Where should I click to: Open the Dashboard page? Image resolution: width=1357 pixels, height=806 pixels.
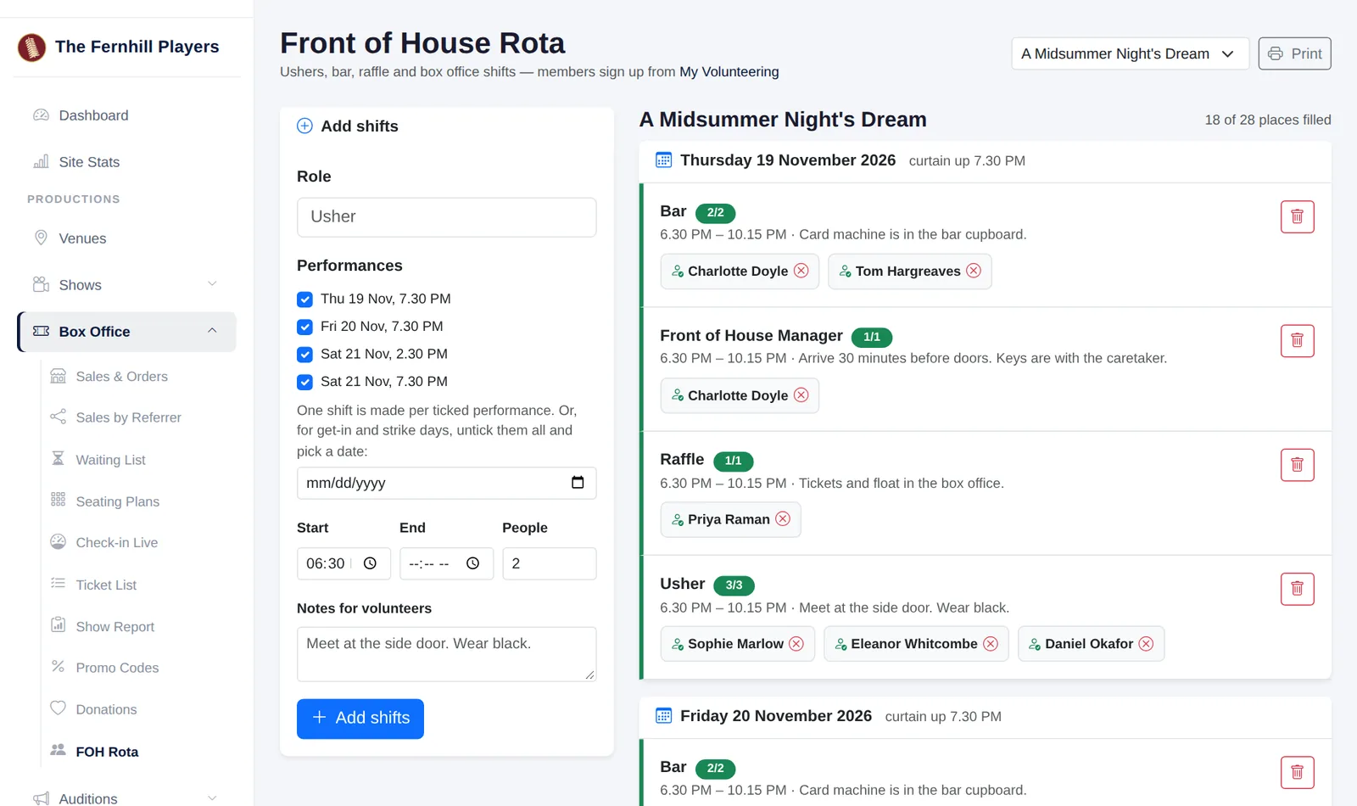[x=126, y=115]
